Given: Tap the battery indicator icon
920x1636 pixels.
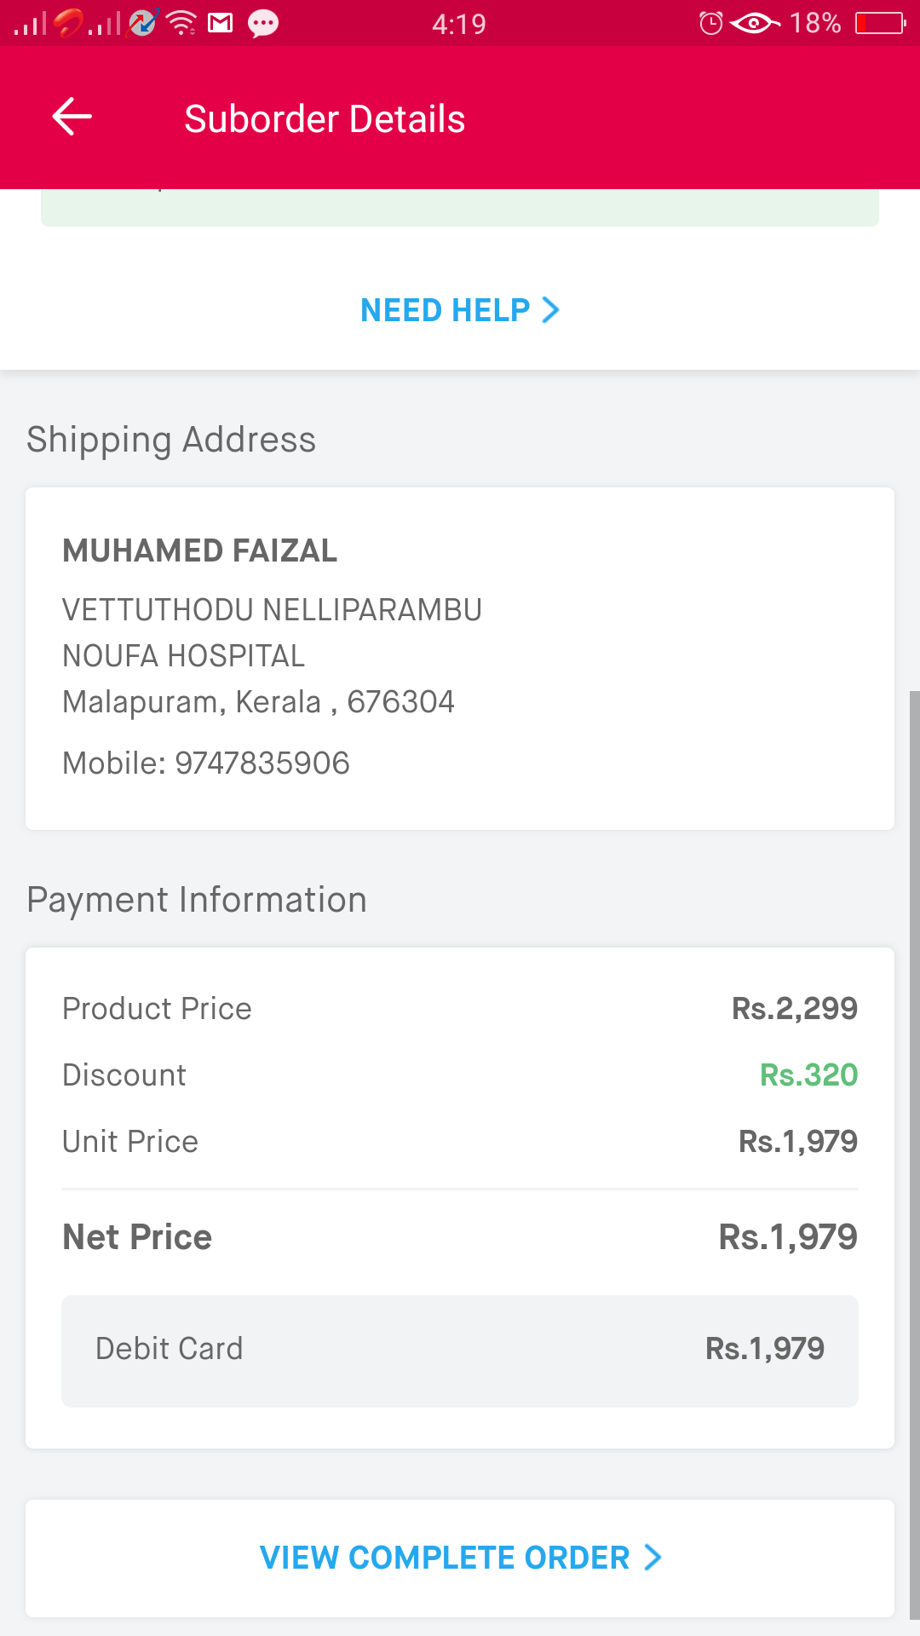Looking at the screenshot, I should (x=881, y=23).
